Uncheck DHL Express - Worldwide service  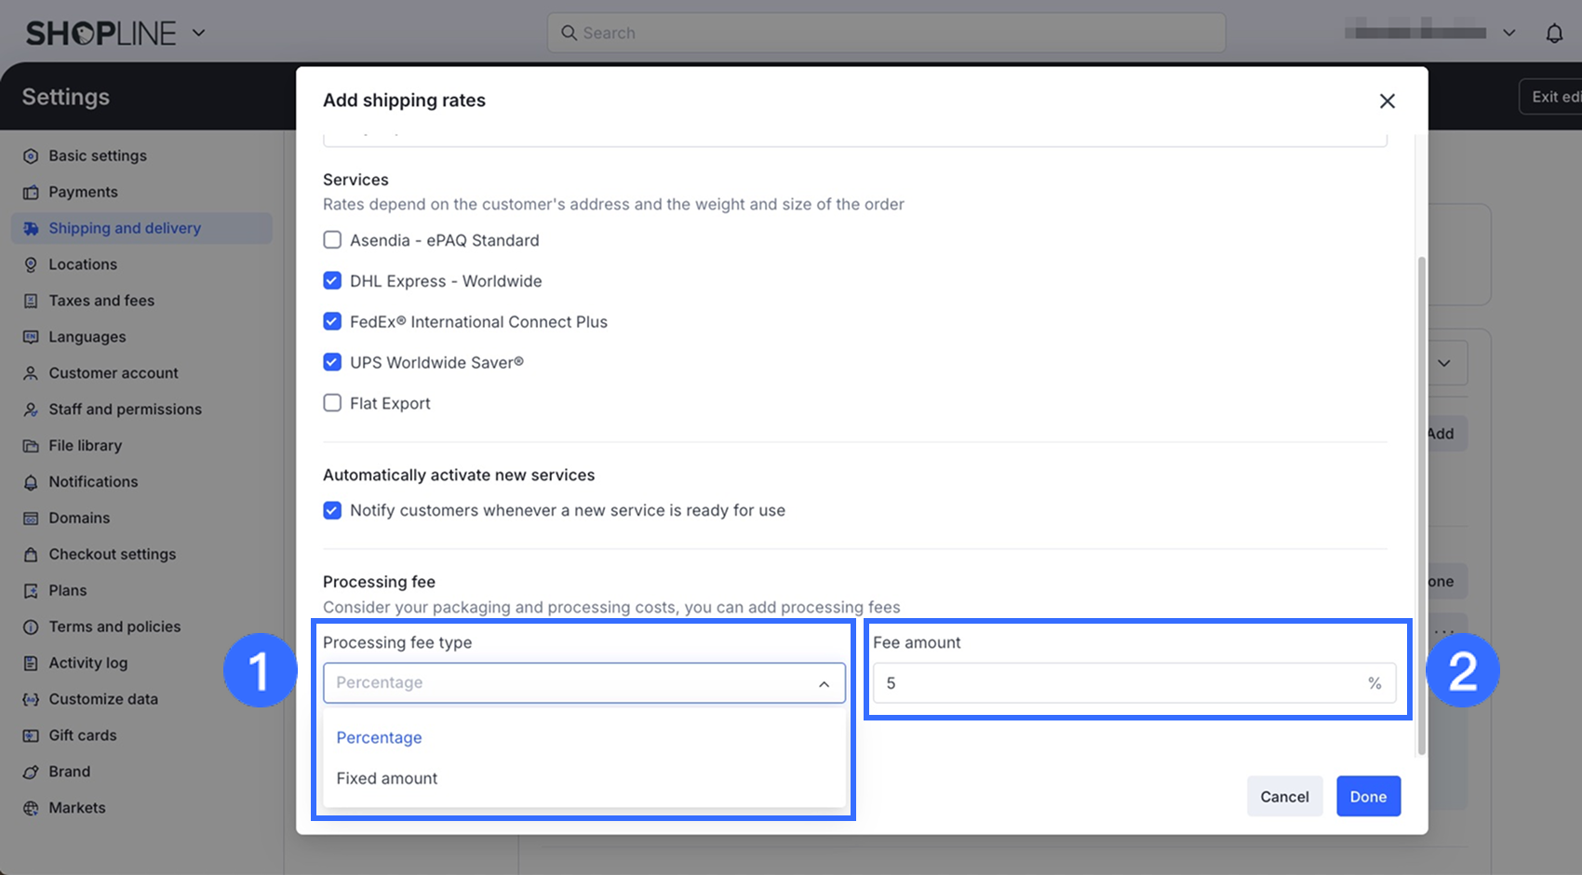click(x=332, y=281)
